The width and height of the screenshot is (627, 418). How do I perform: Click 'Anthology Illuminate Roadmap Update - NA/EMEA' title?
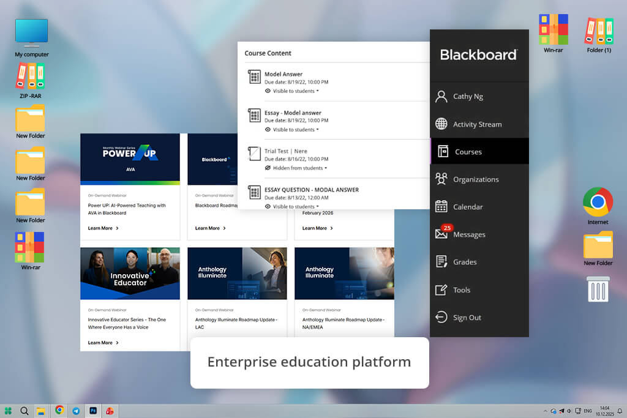coord(343,323)
